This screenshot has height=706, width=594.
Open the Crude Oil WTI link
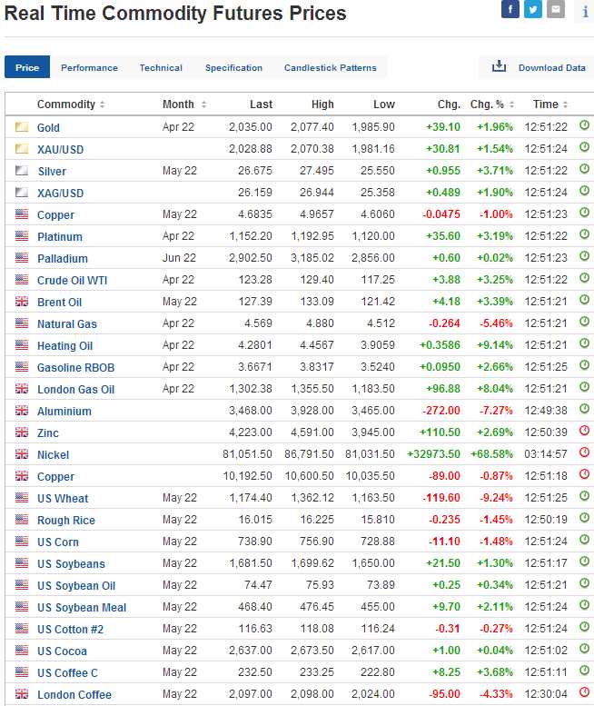tap(72, 281)
